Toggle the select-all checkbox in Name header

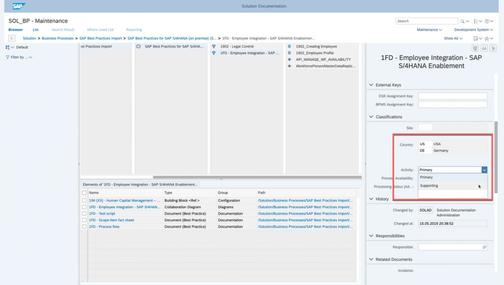click(x=84, y=193)
